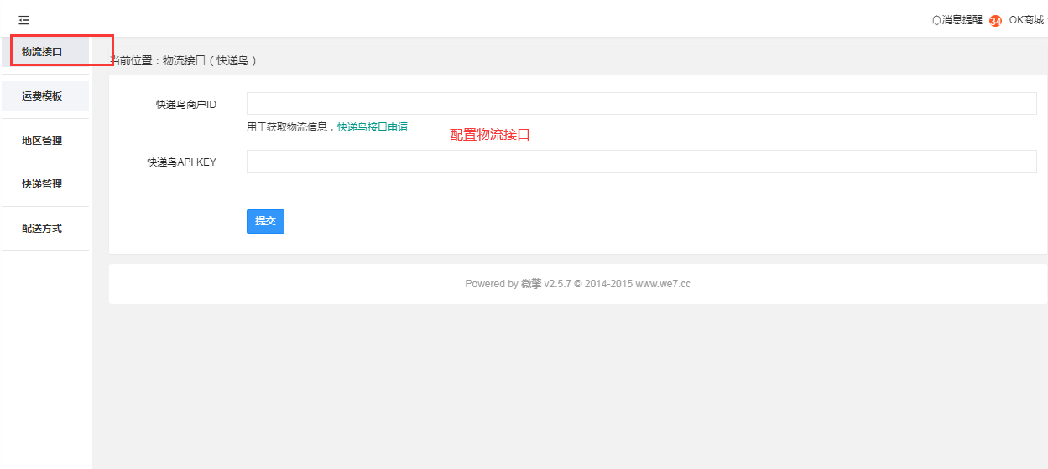Click the 当前位置：物流接口 breadcrumb text
The width and height of the screenshot is (1048, 469).
pyautogui.click(x=184, y=61)
